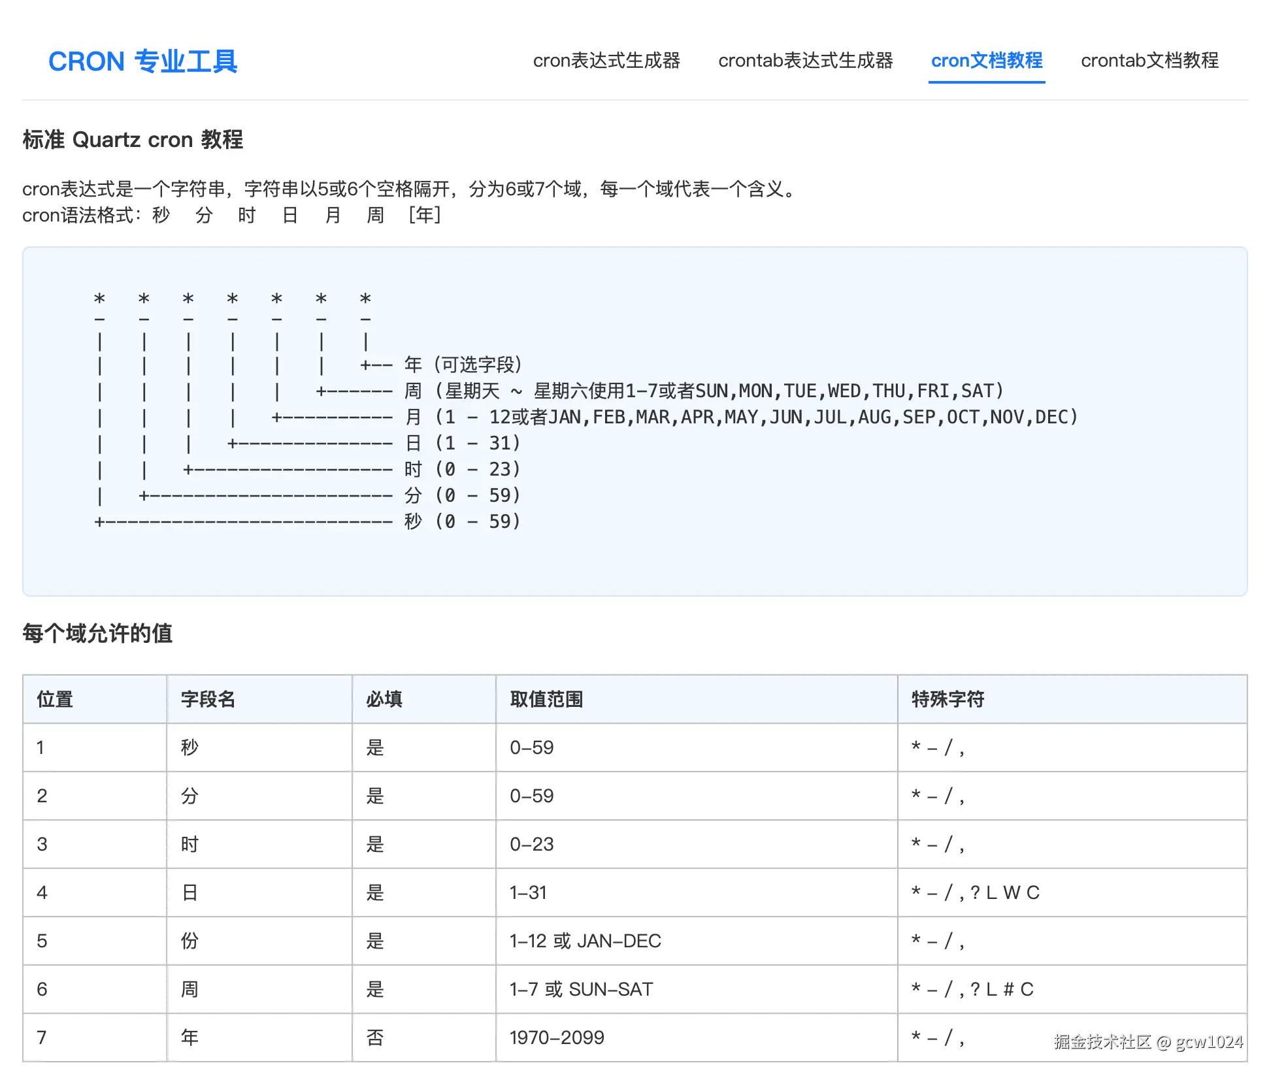
Task: Select the 每个域允许的值 heading
Action: (x=97, y=633)
